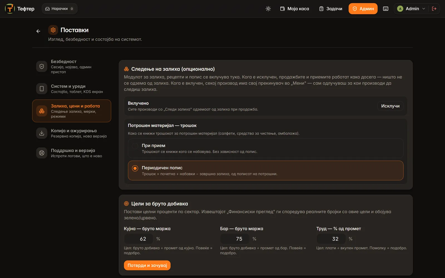Click Потврди и зачувај button
Screen dimensions: 445x278
147,265
